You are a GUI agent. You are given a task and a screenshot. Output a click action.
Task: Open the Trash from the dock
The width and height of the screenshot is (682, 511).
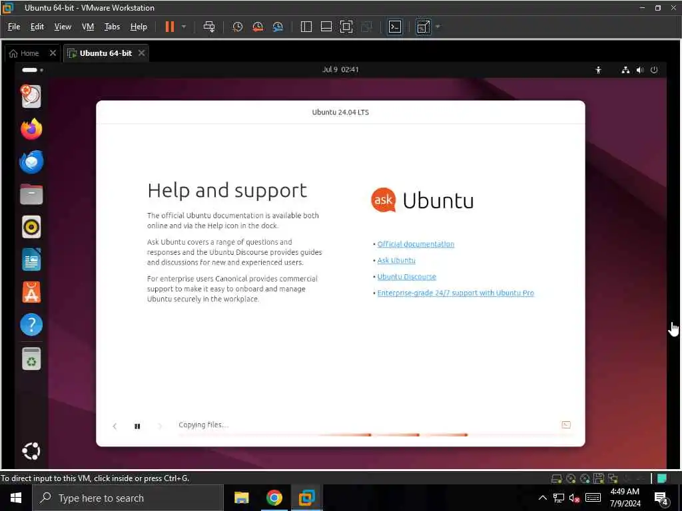[31, 359]
